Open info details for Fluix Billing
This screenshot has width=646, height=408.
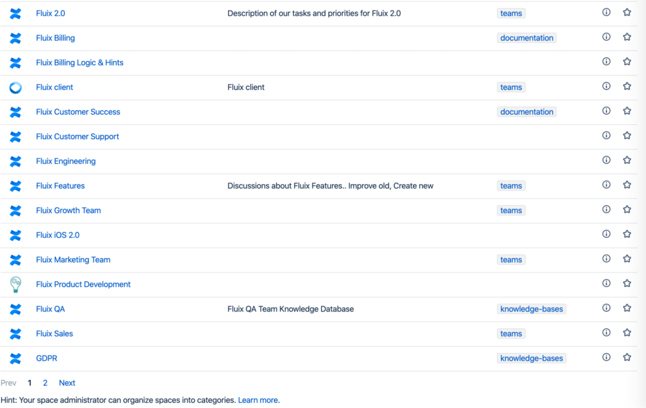[606, 37]
